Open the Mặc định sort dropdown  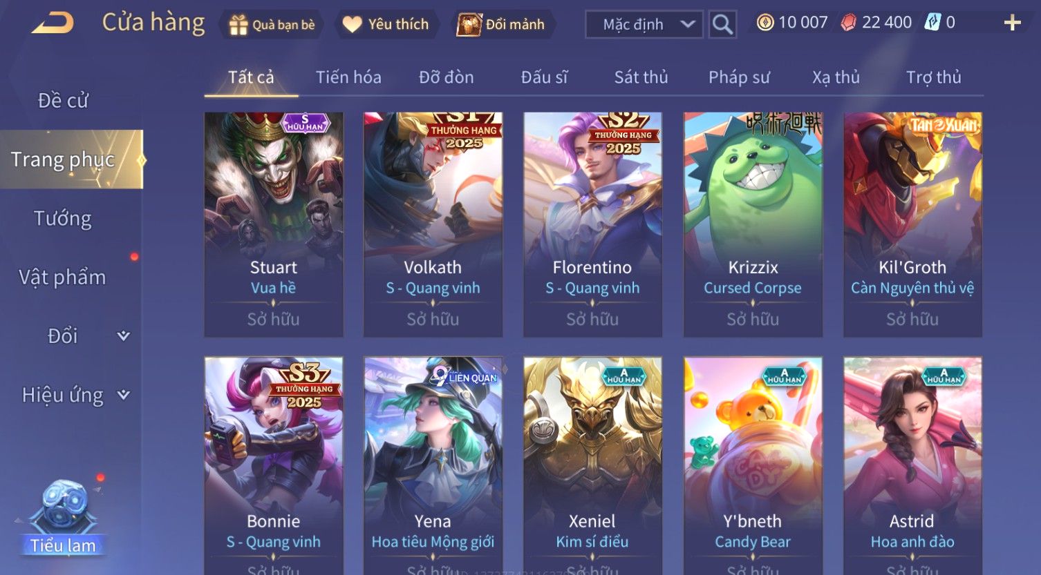pyautogui.click(x=644, y=24)
